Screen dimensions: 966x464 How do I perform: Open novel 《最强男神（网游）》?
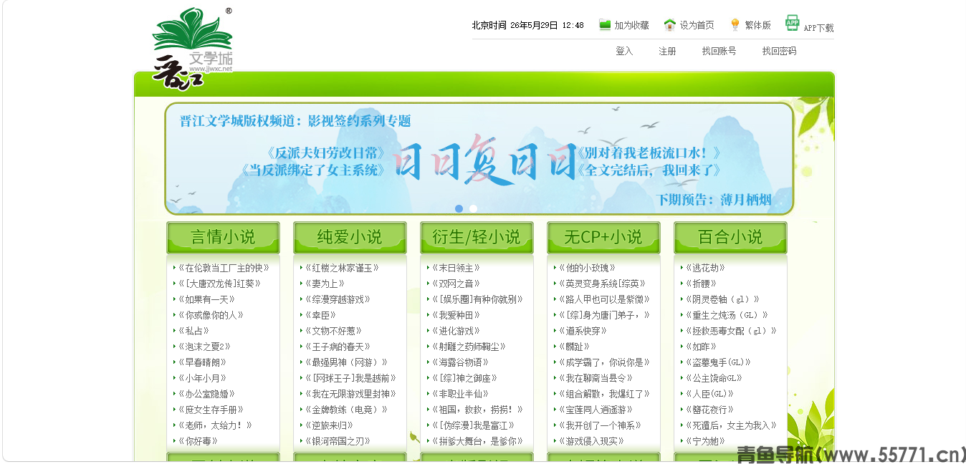pyautogui.click(x=347, y=362)
